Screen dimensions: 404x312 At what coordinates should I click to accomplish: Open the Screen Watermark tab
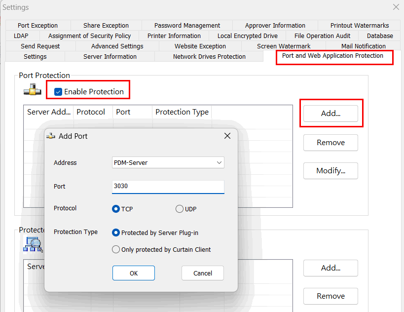(284, 46)
